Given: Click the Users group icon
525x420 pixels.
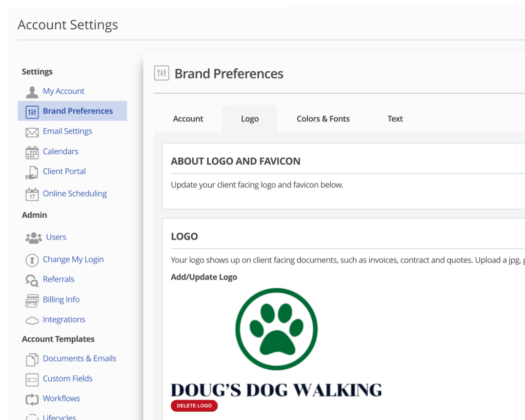Looking at the screenshot, I should 34,238.
